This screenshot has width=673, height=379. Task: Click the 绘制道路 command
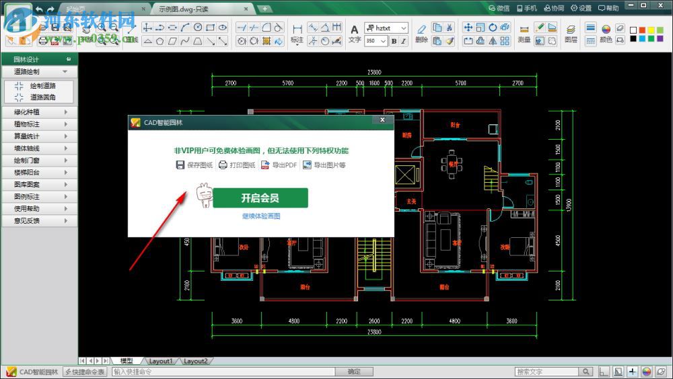[x=38, y=86]
